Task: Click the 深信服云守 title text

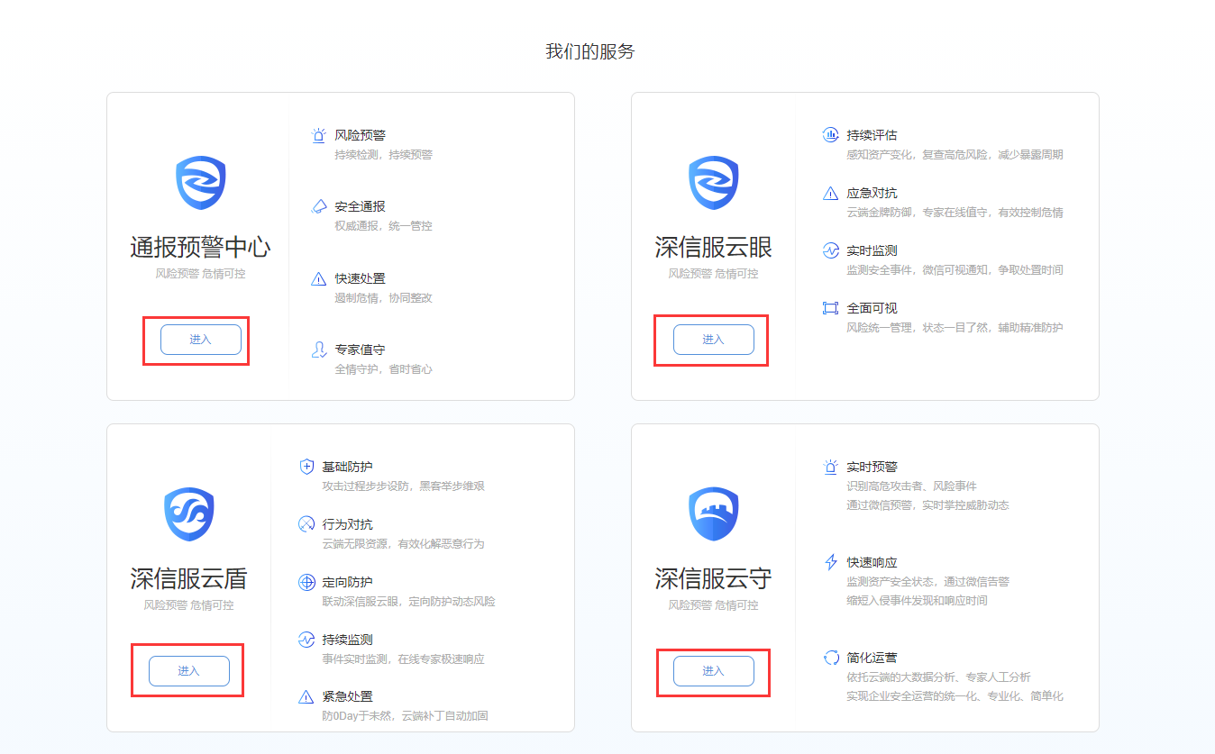Action: point(713,578)
